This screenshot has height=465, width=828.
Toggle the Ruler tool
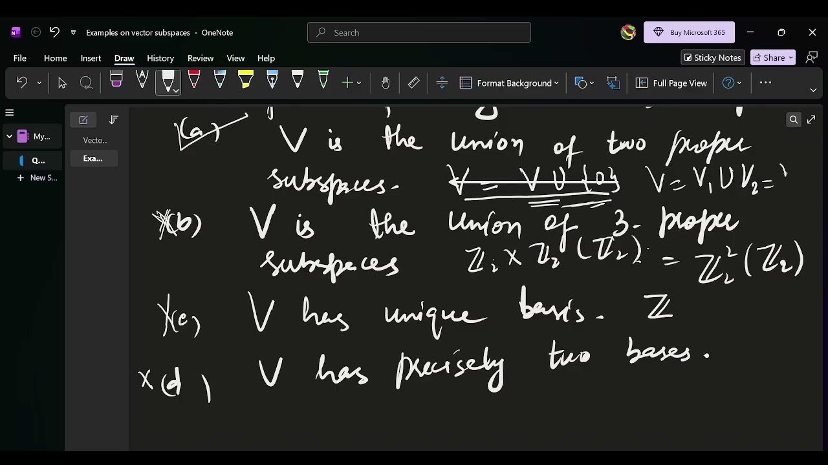[414, 83]
